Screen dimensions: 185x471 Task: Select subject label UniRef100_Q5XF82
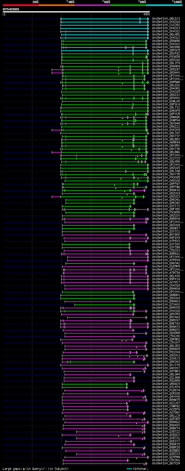coord(166,53)
